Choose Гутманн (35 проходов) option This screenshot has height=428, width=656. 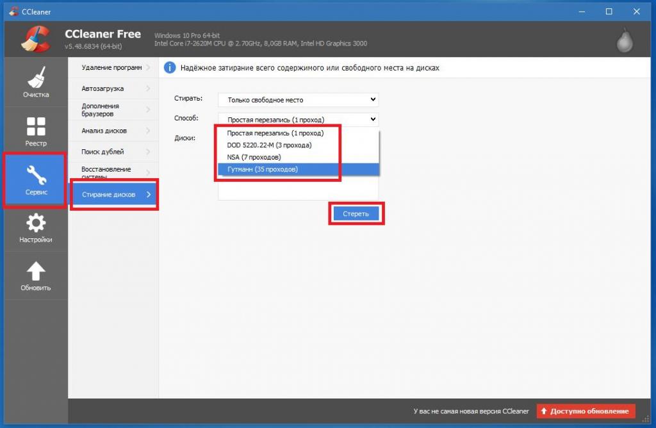[299, 169]
